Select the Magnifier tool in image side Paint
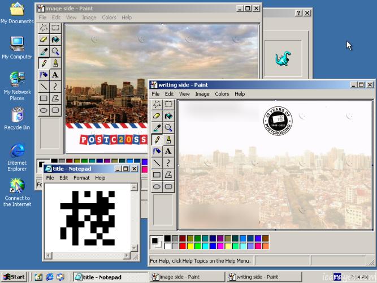 55,52
